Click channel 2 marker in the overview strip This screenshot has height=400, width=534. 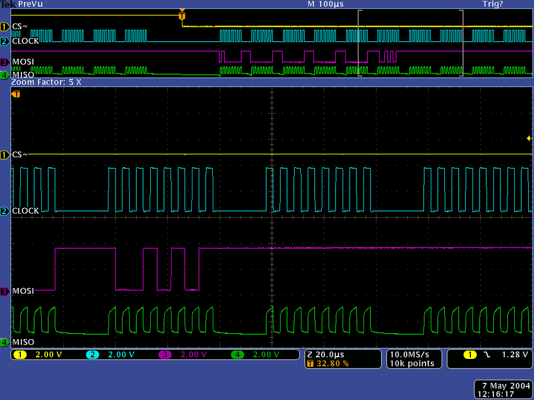click(x=5, y=42)
